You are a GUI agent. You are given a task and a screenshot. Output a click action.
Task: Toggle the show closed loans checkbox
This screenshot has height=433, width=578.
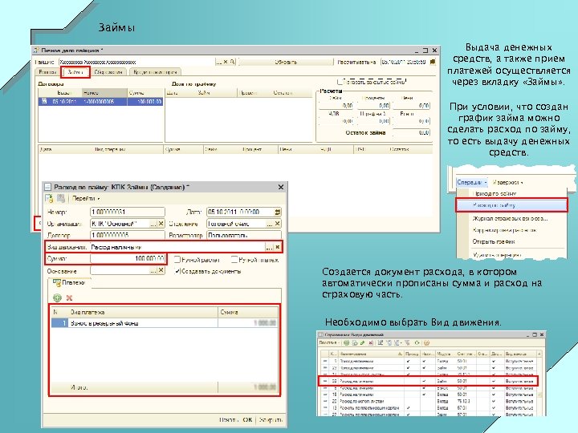pyautogui.click(x=340, y=81)
